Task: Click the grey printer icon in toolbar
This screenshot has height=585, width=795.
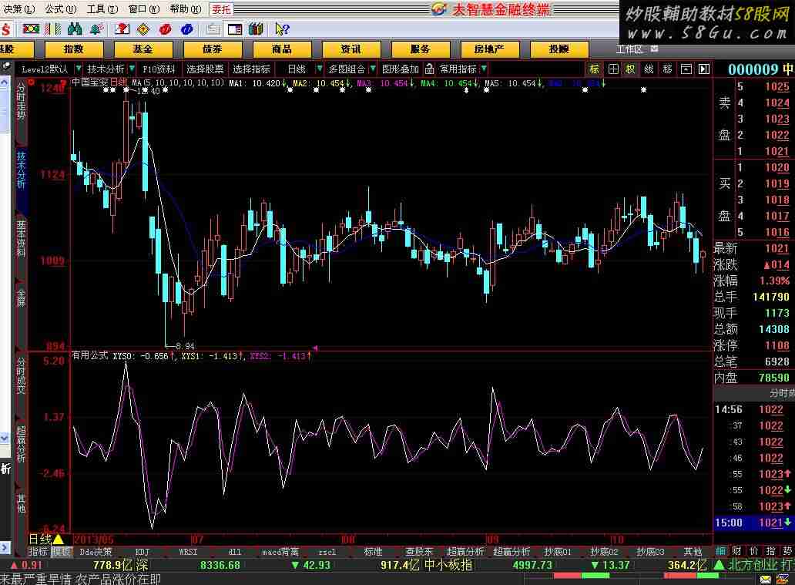Action: 213,29
